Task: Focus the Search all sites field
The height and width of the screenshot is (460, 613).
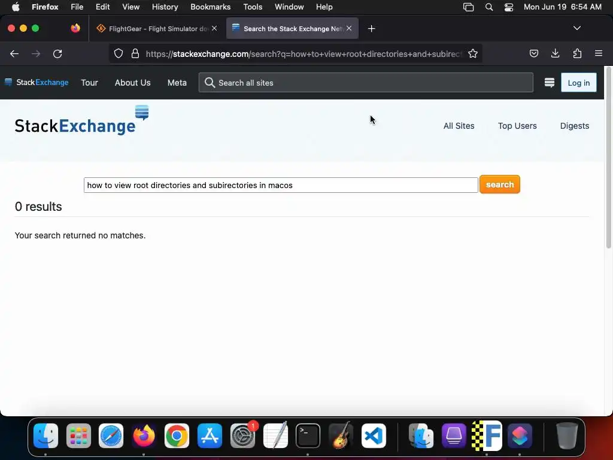Action: 366,83
